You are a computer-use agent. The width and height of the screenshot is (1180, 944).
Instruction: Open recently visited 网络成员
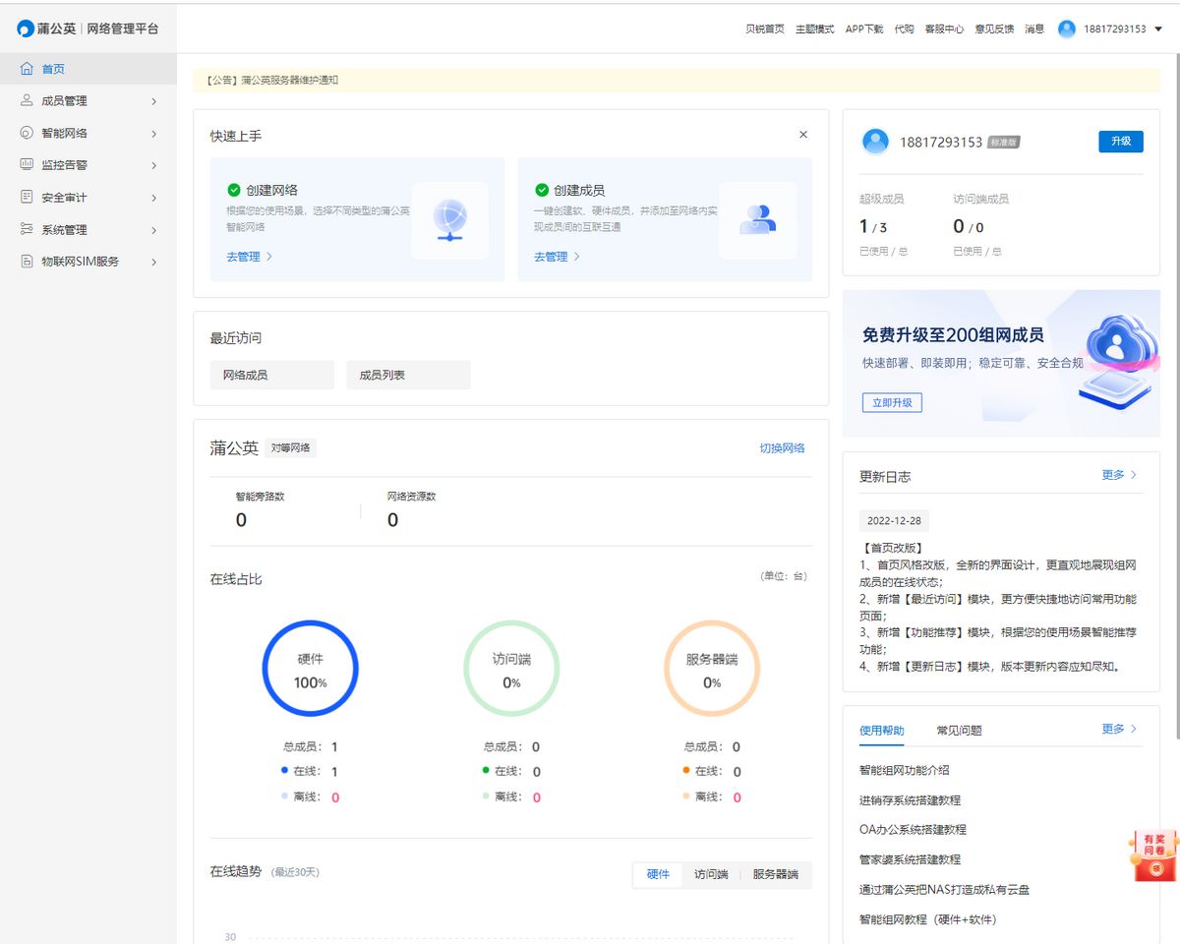(x=272, y=375)
